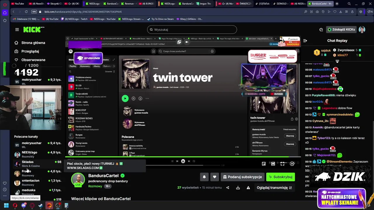Viewport: 374px width, 210px height.
Task: Download the clip via download icon
Action: 238,188
